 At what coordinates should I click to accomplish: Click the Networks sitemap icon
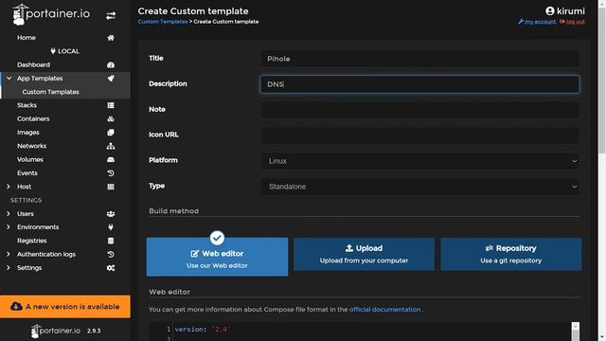click(111, 146)
